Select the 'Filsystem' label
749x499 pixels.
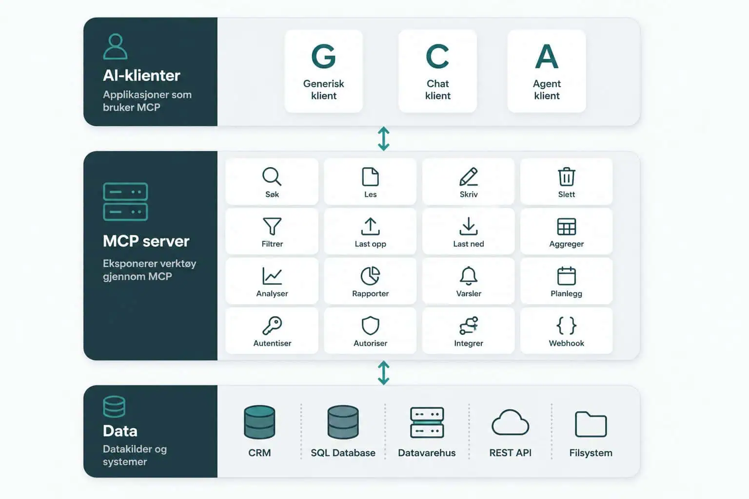pos(591,453)
